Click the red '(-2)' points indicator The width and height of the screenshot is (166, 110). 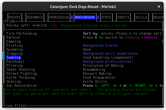coord(53,26)
